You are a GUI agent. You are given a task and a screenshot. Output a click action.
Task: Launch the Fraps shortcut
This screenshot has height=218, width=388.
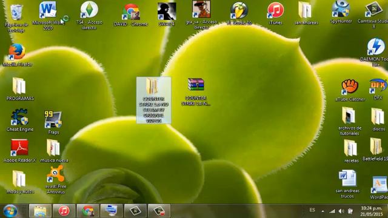coord(53,120)
